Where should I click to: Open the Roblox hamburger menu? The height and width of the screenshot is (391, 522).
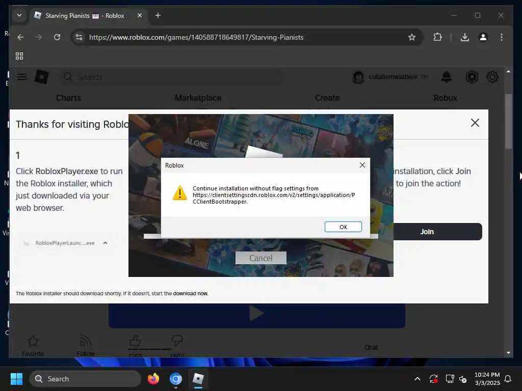22,77
